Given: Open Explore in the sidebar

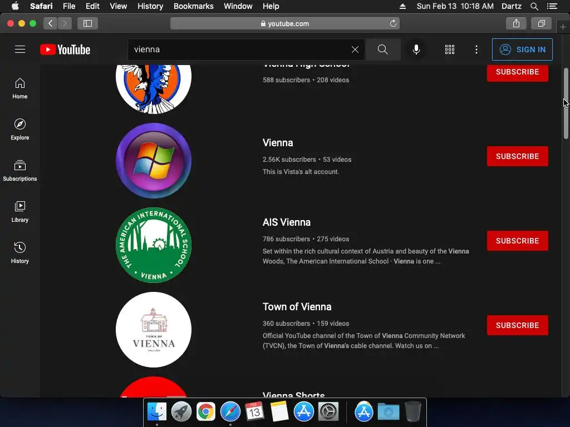Looking at the screenshot, I should (20, 130).
